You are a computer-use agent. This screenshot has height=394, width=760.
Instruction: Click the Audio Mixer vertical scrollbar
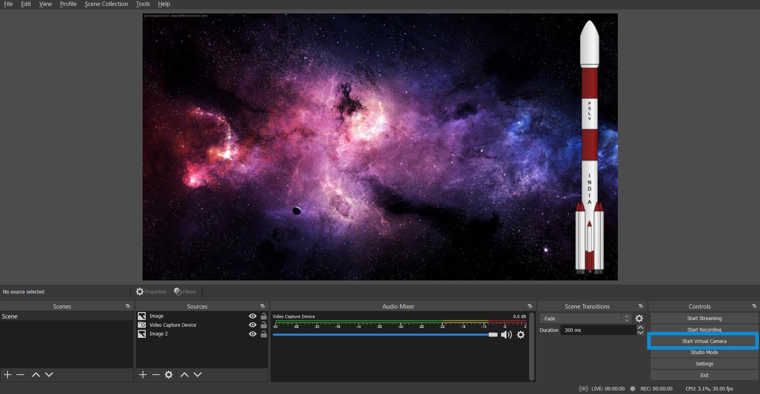coord(532,347)
